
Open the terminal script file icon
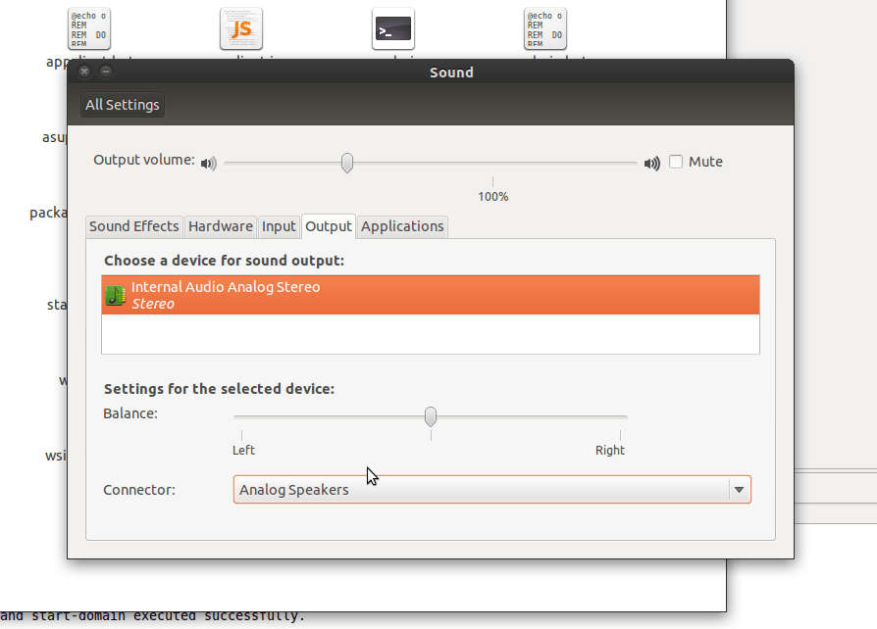pos(392,29)
